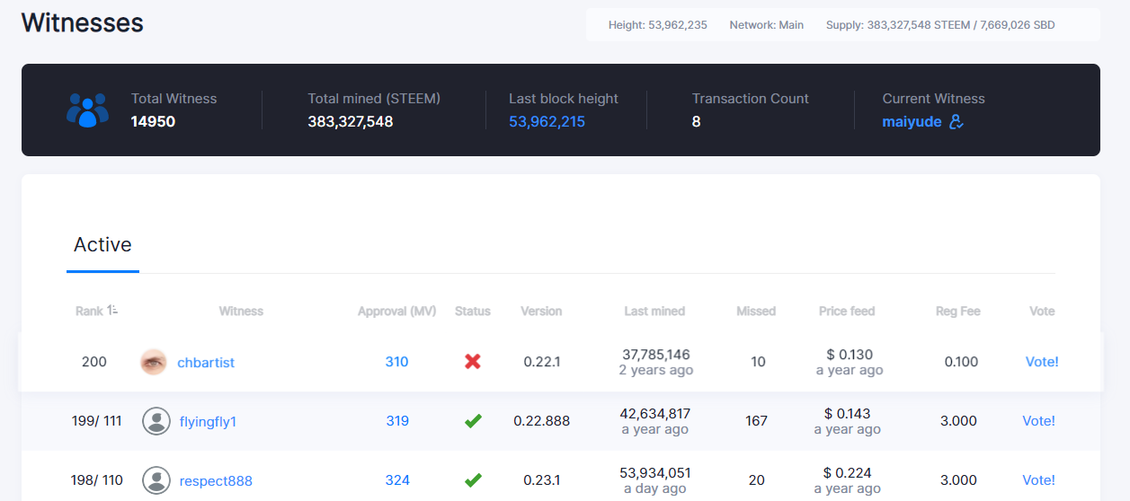The height and width of the screenshot is (501, 1130).
Task: Click the Approval (MV) column header
Action: pyautogui.click(x=396, y=311)
